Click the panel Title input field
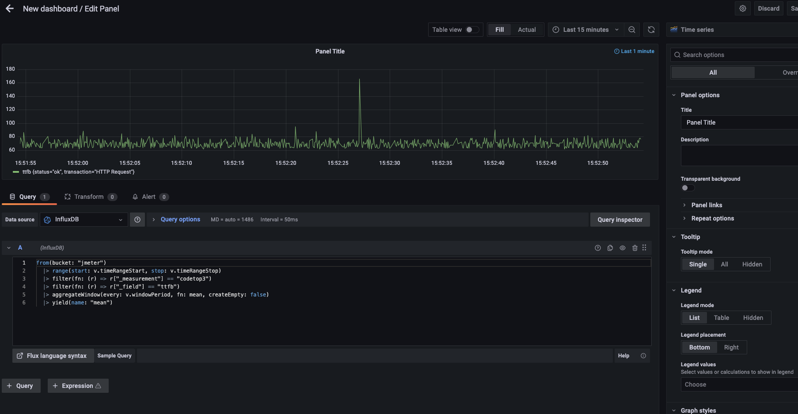This screenshot has width=798, height=414. click(x=738, y=122)
